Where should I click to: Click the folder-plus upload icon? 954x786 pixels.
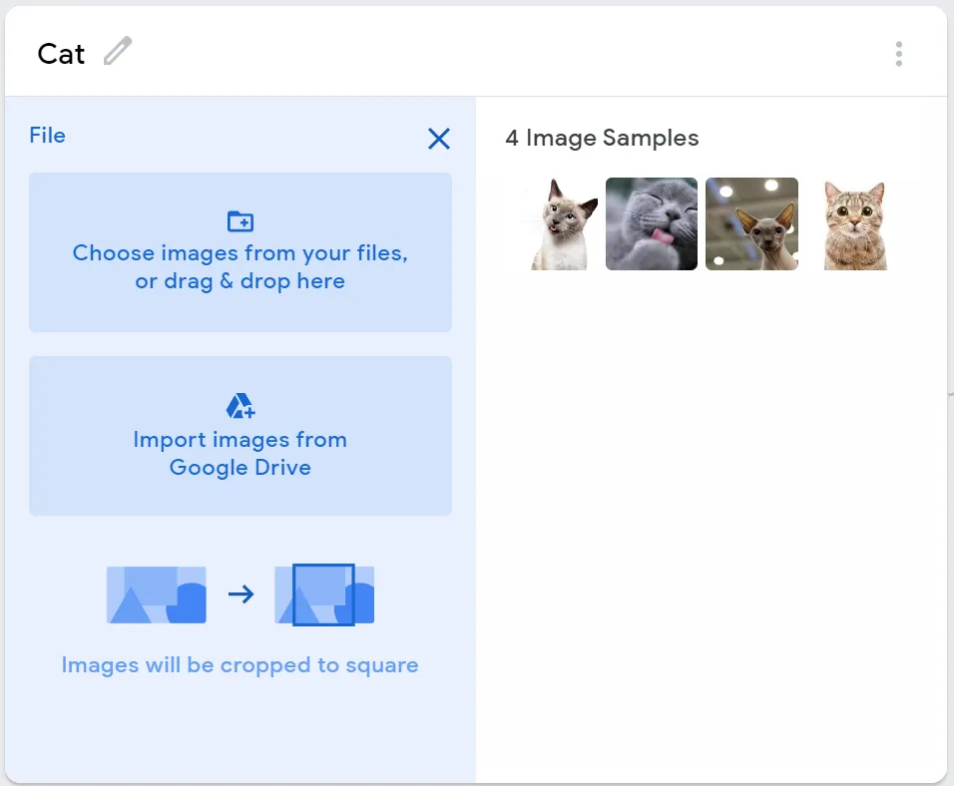click(x=240, y=220)
